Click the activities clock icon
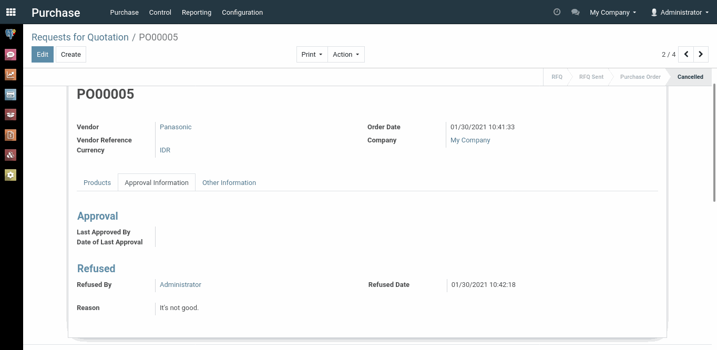 coord(557,12)
